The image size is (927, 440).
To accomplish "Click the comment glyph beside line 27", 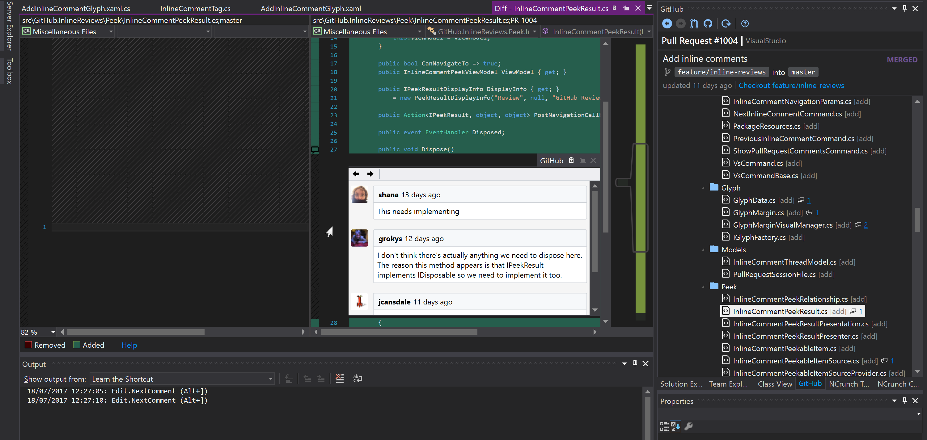I will 315,150.
